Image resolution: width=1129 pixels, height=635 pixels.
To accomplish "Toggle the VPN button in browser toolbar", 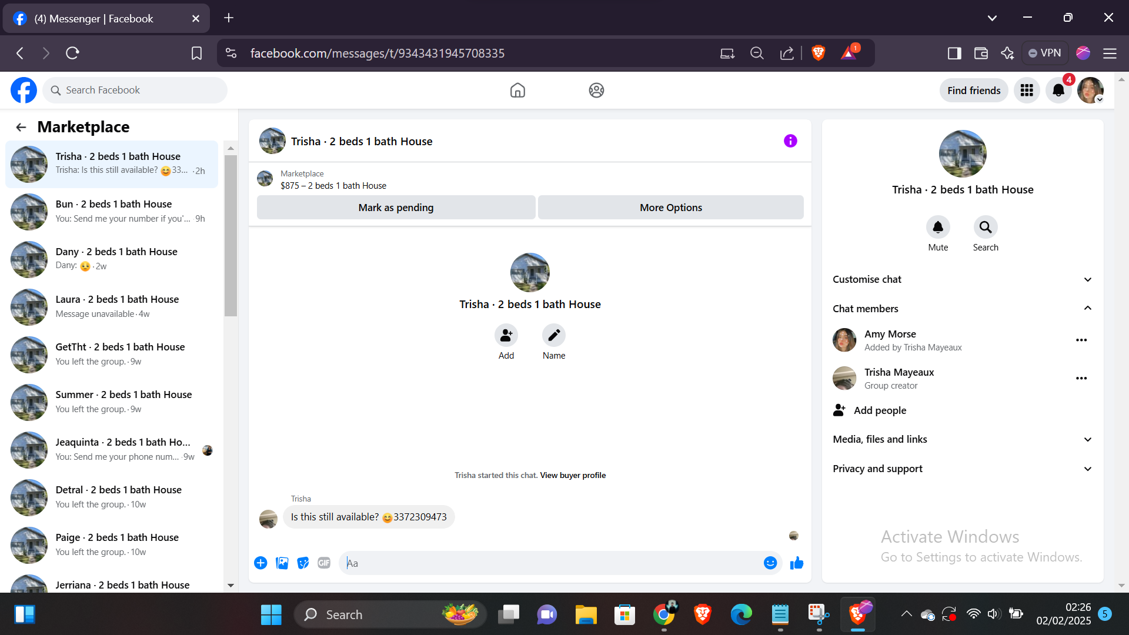I will [1045, 53].
